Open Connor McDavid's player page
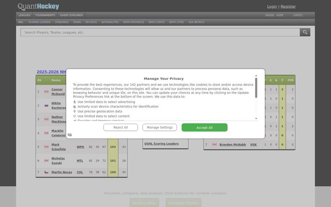Viewport: 331px width, 207px height. point(58,92)
